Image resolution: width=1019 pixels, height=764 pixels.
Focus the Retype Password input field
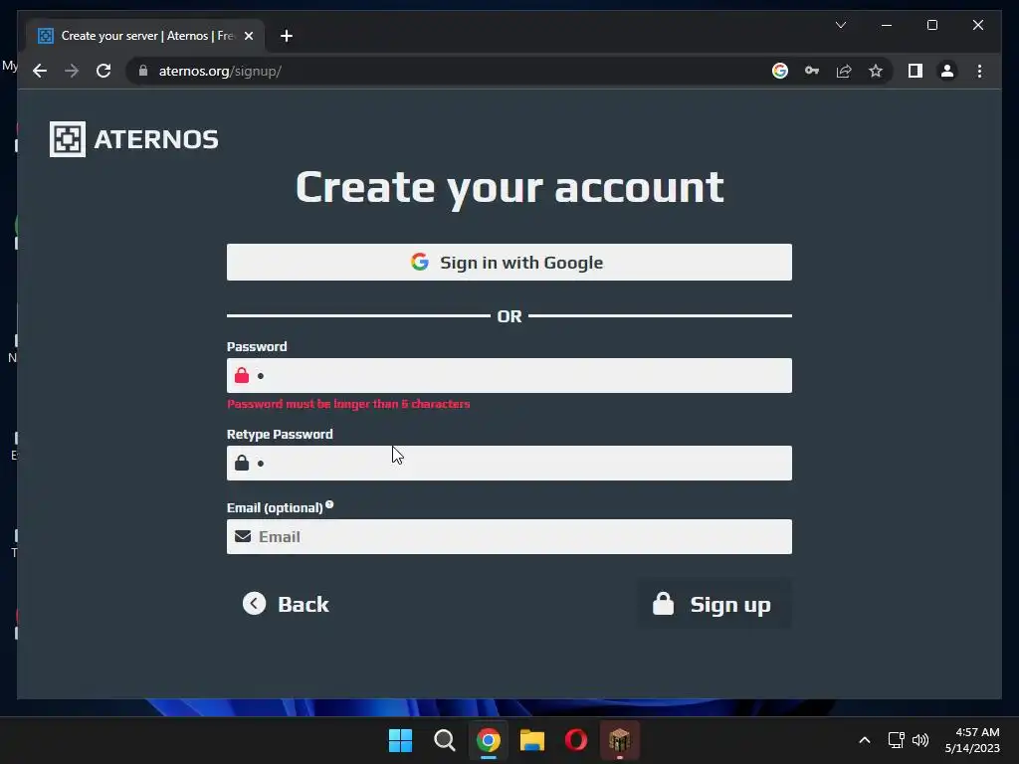[509, 463]
